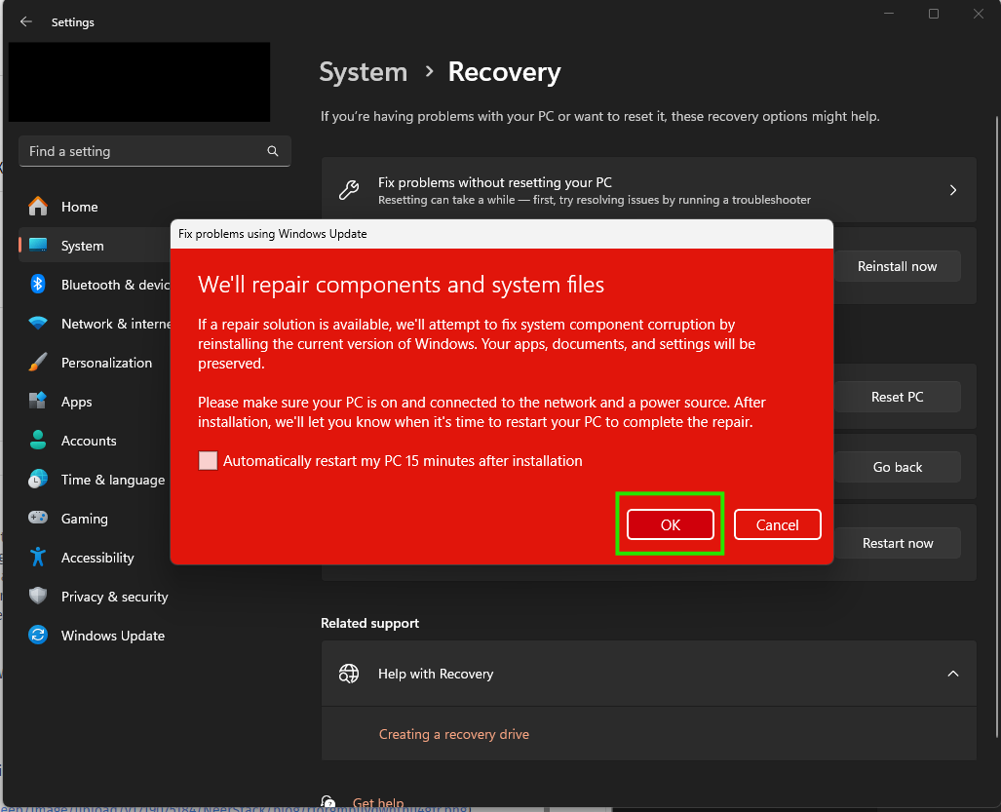Click the Time & language globe icon

(x=38, y=479)
